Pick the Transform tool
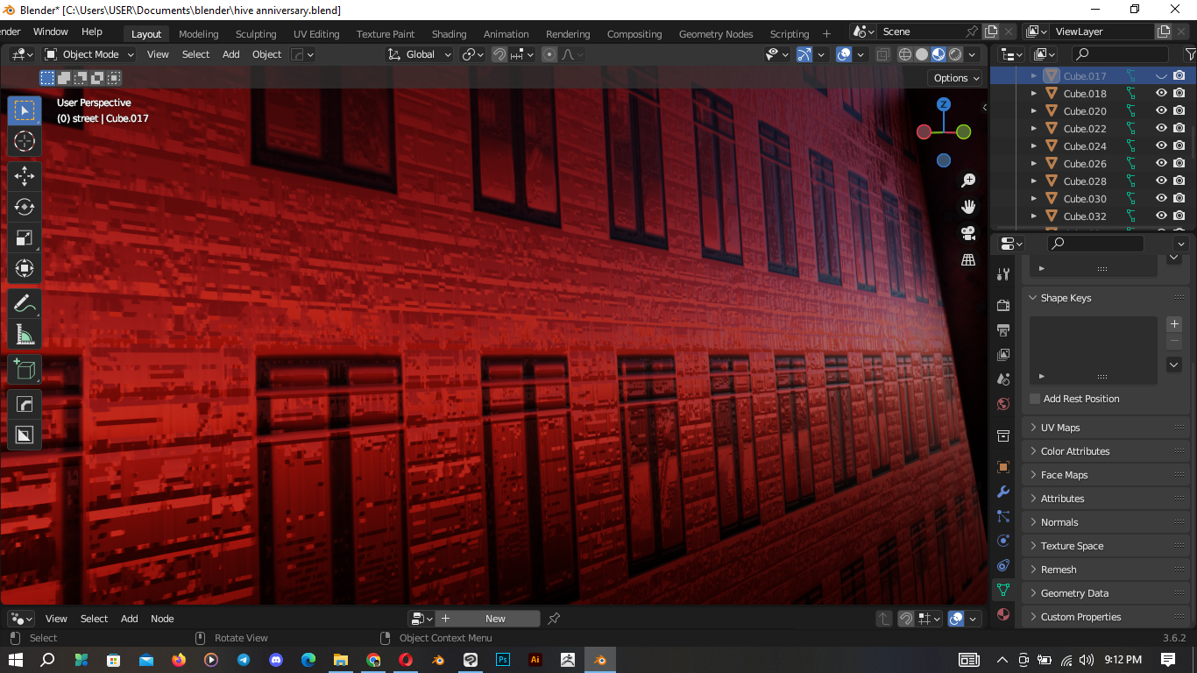The height and width of the screenshot is (673, 1197). 24,268
